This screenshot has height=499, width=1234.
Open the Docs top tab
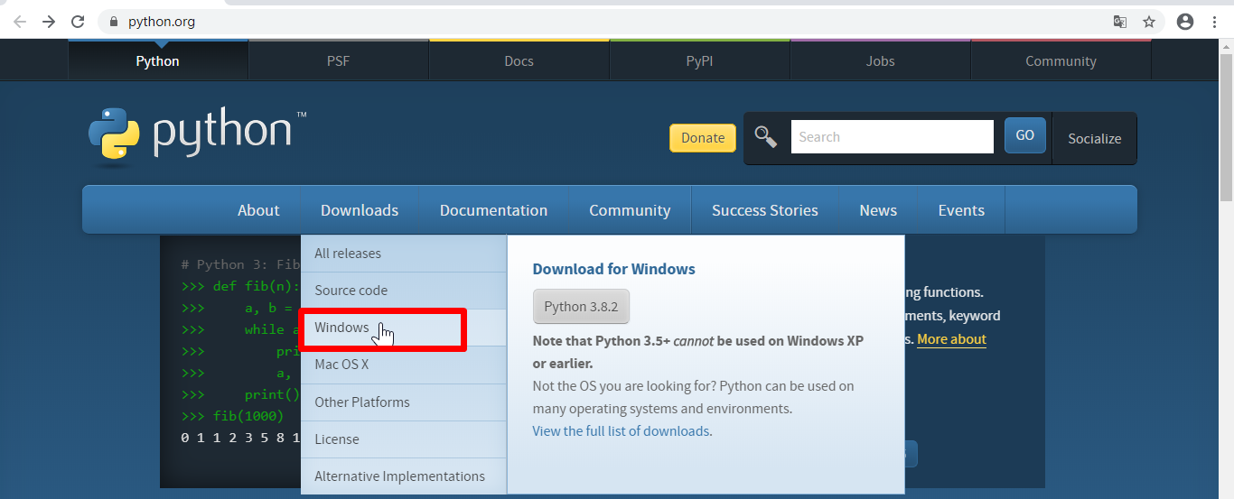pyautogui.click(x=519, y=60)
